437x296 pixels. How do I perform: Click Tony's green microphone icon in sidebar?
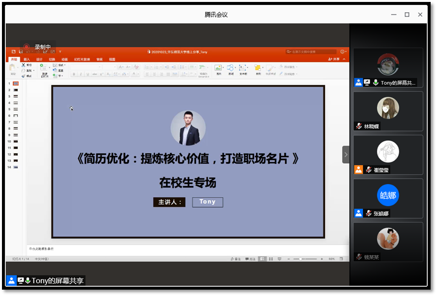375,83
